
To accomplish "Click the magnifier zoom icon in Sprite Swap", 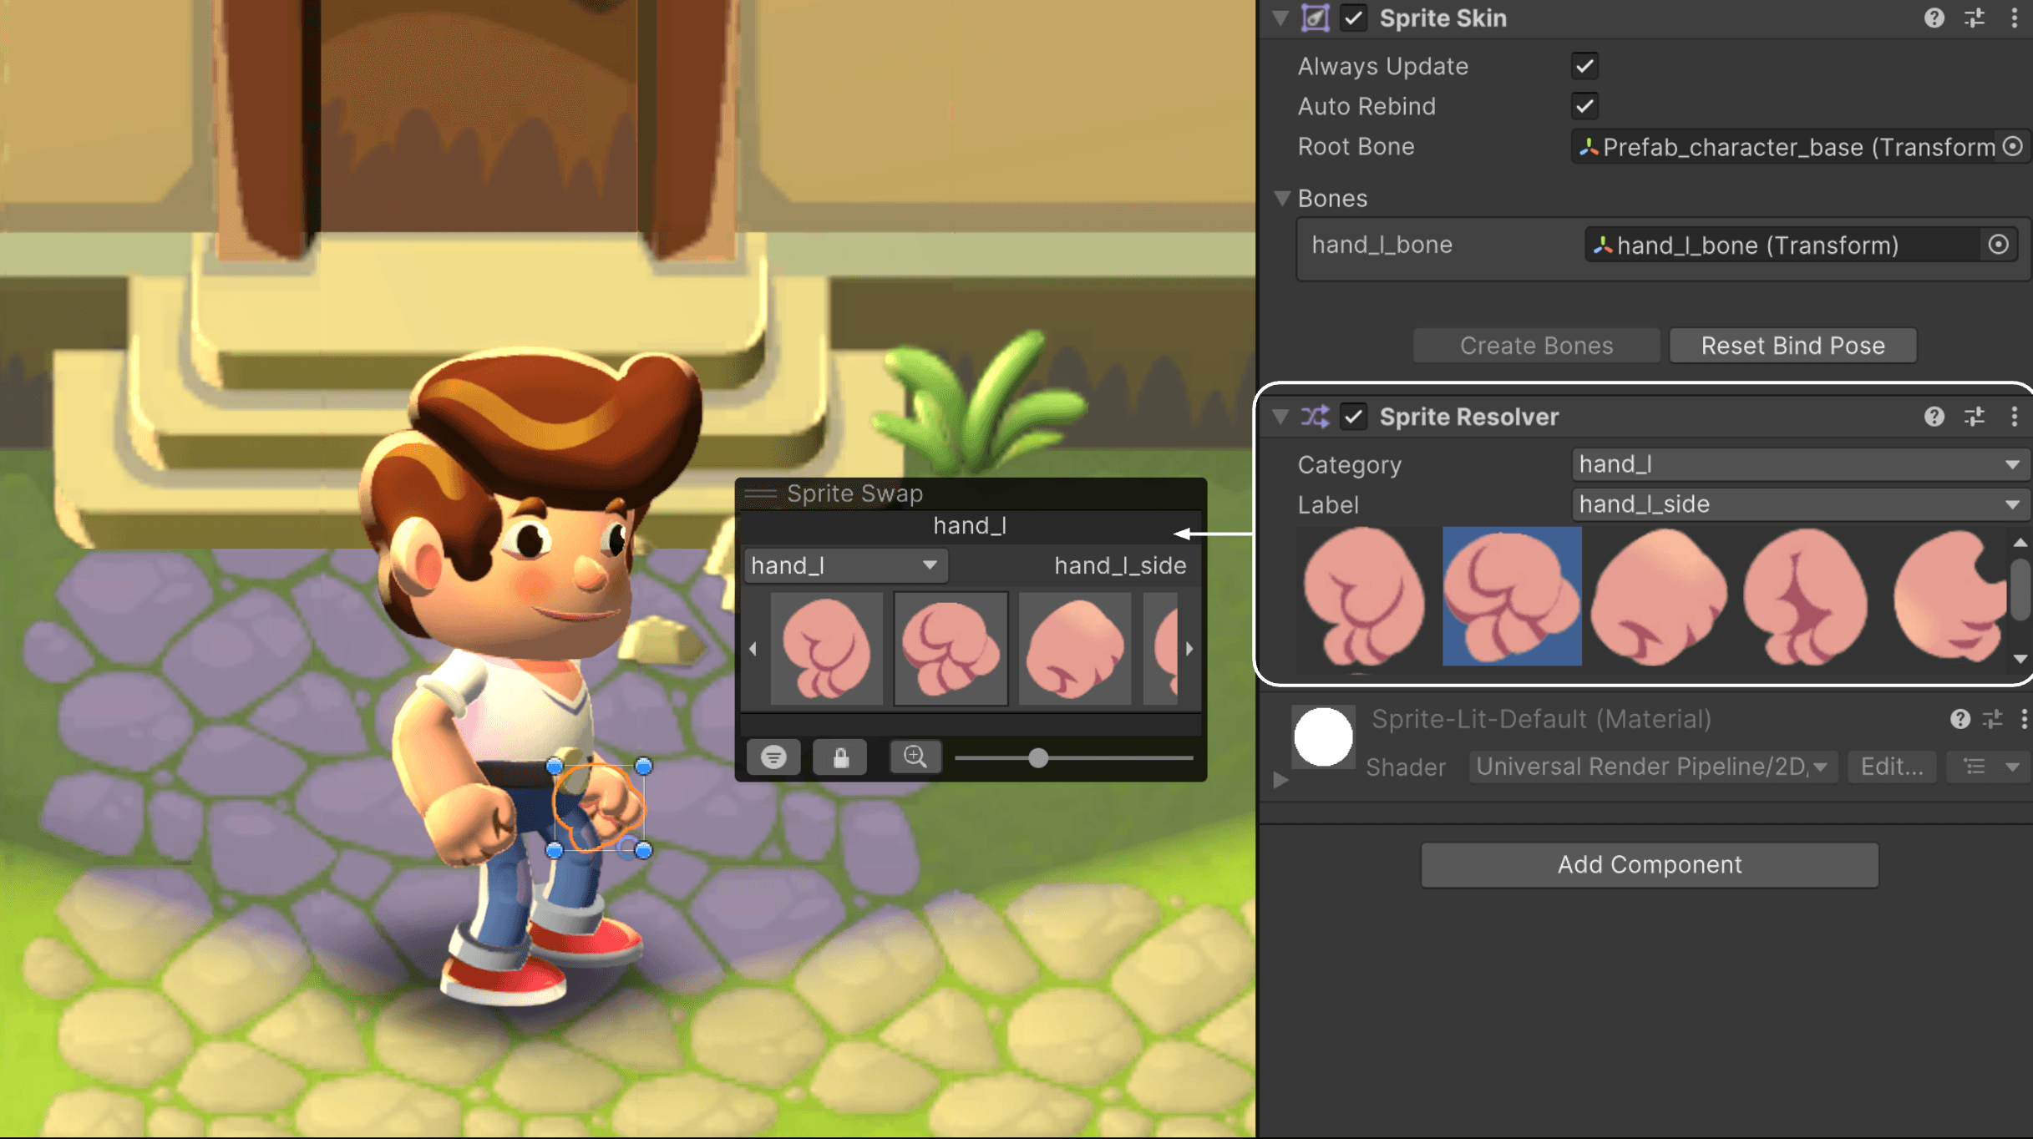I will coord(915,757).
